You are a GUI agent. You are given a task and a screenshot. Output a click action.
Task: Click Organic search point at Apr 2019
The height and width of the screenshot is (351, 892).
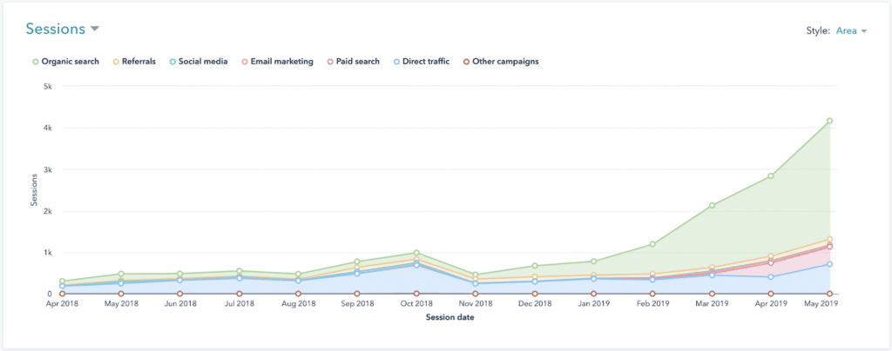pyautogui.click(x=771, y=176)
